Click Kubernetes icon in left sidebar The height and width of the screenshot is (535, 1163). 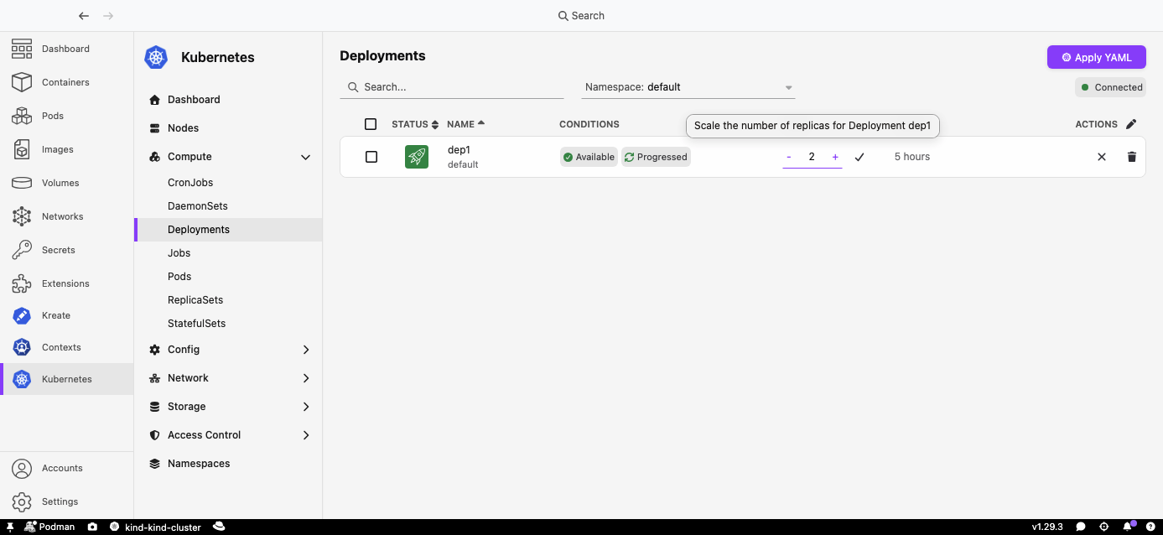coord(22,379)
